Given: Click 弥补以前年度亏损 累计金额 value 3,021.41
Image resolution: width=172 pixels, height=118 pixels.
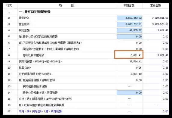Looking at the screenshot, I should (x=163, y=55).
